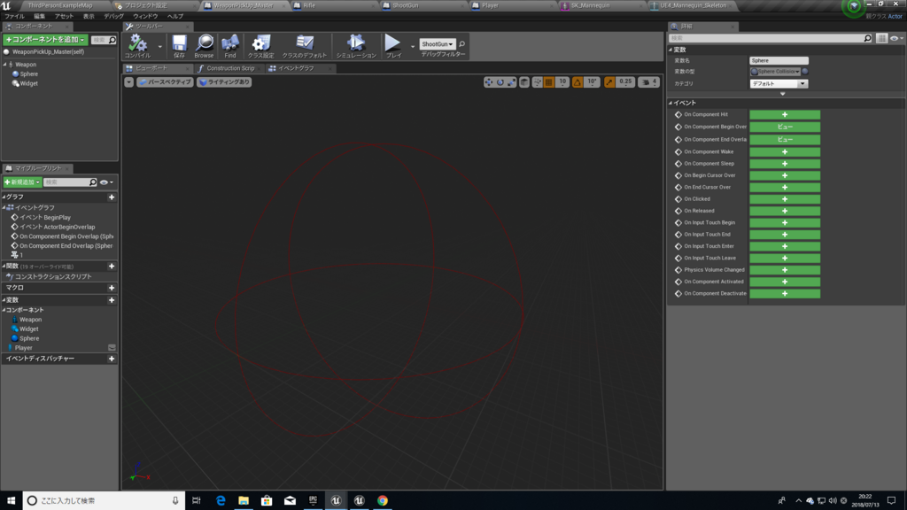The height and width of the screenshot is (510, 907).
Task: Open the Sphere Collision variable type dropdown
Action: (x=775, y=72)
